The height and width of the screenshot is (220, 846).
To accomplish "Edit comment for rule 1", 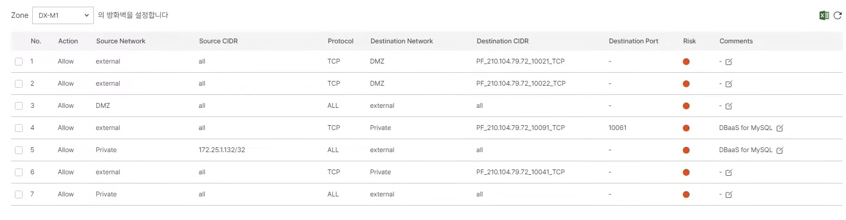I will [729, 62].
